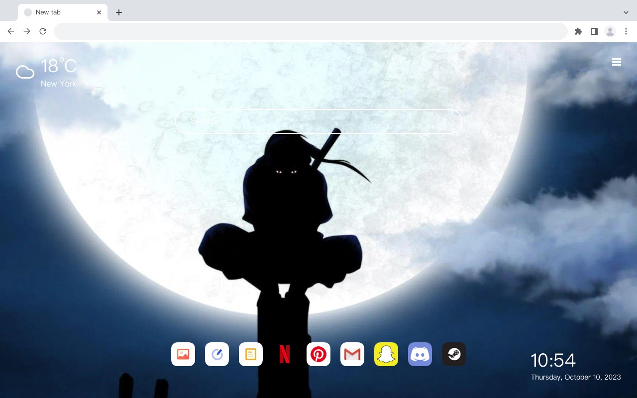Image resolution: width=637 pixels, height=398 pixels.
Task: Select the New tab tab
Action: [x=63, y=12]
